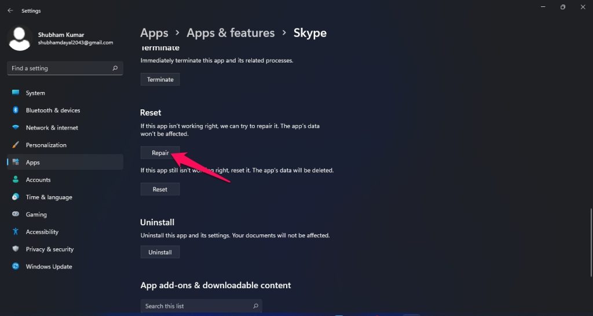The image size is (593, 316).
Task: Open Bluetooth & devices via its icon
Action: pos(16,111)
